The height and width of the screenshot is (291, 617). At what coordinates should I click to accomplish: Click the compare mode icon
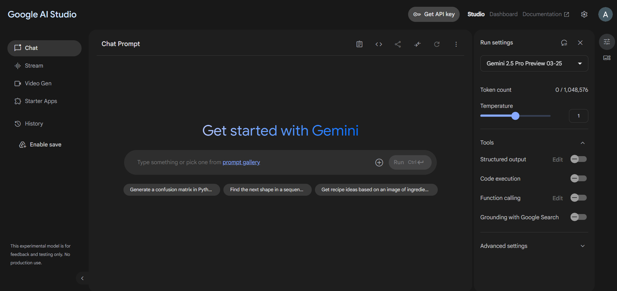(417, 44)
